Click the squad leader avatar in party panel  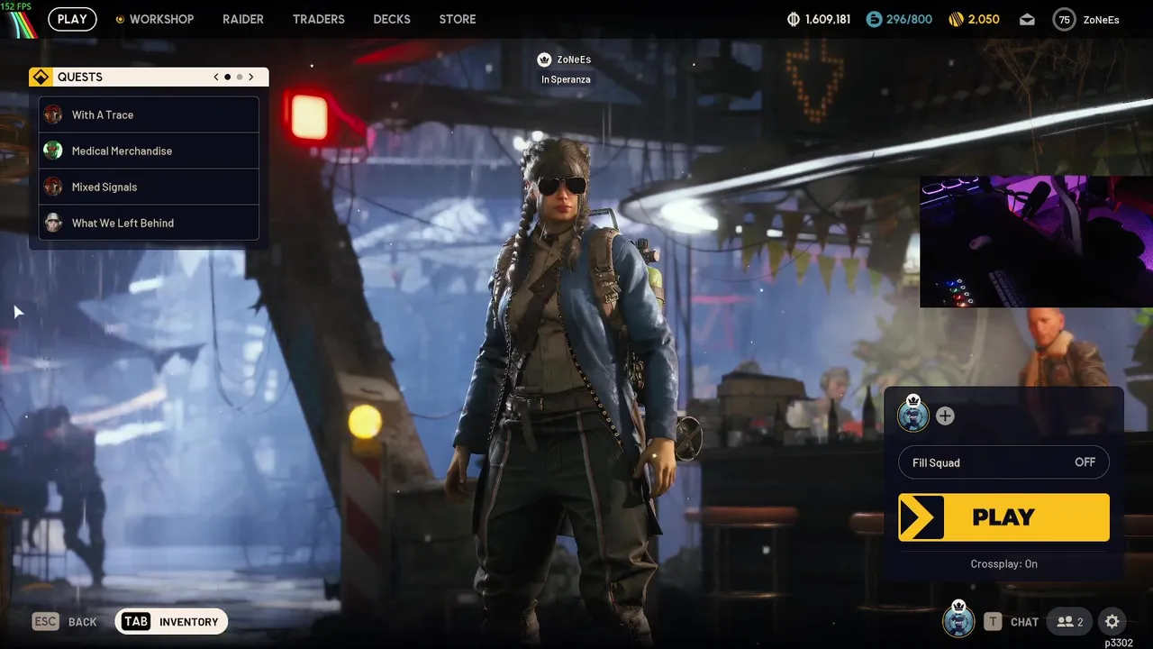pos(913,416)
